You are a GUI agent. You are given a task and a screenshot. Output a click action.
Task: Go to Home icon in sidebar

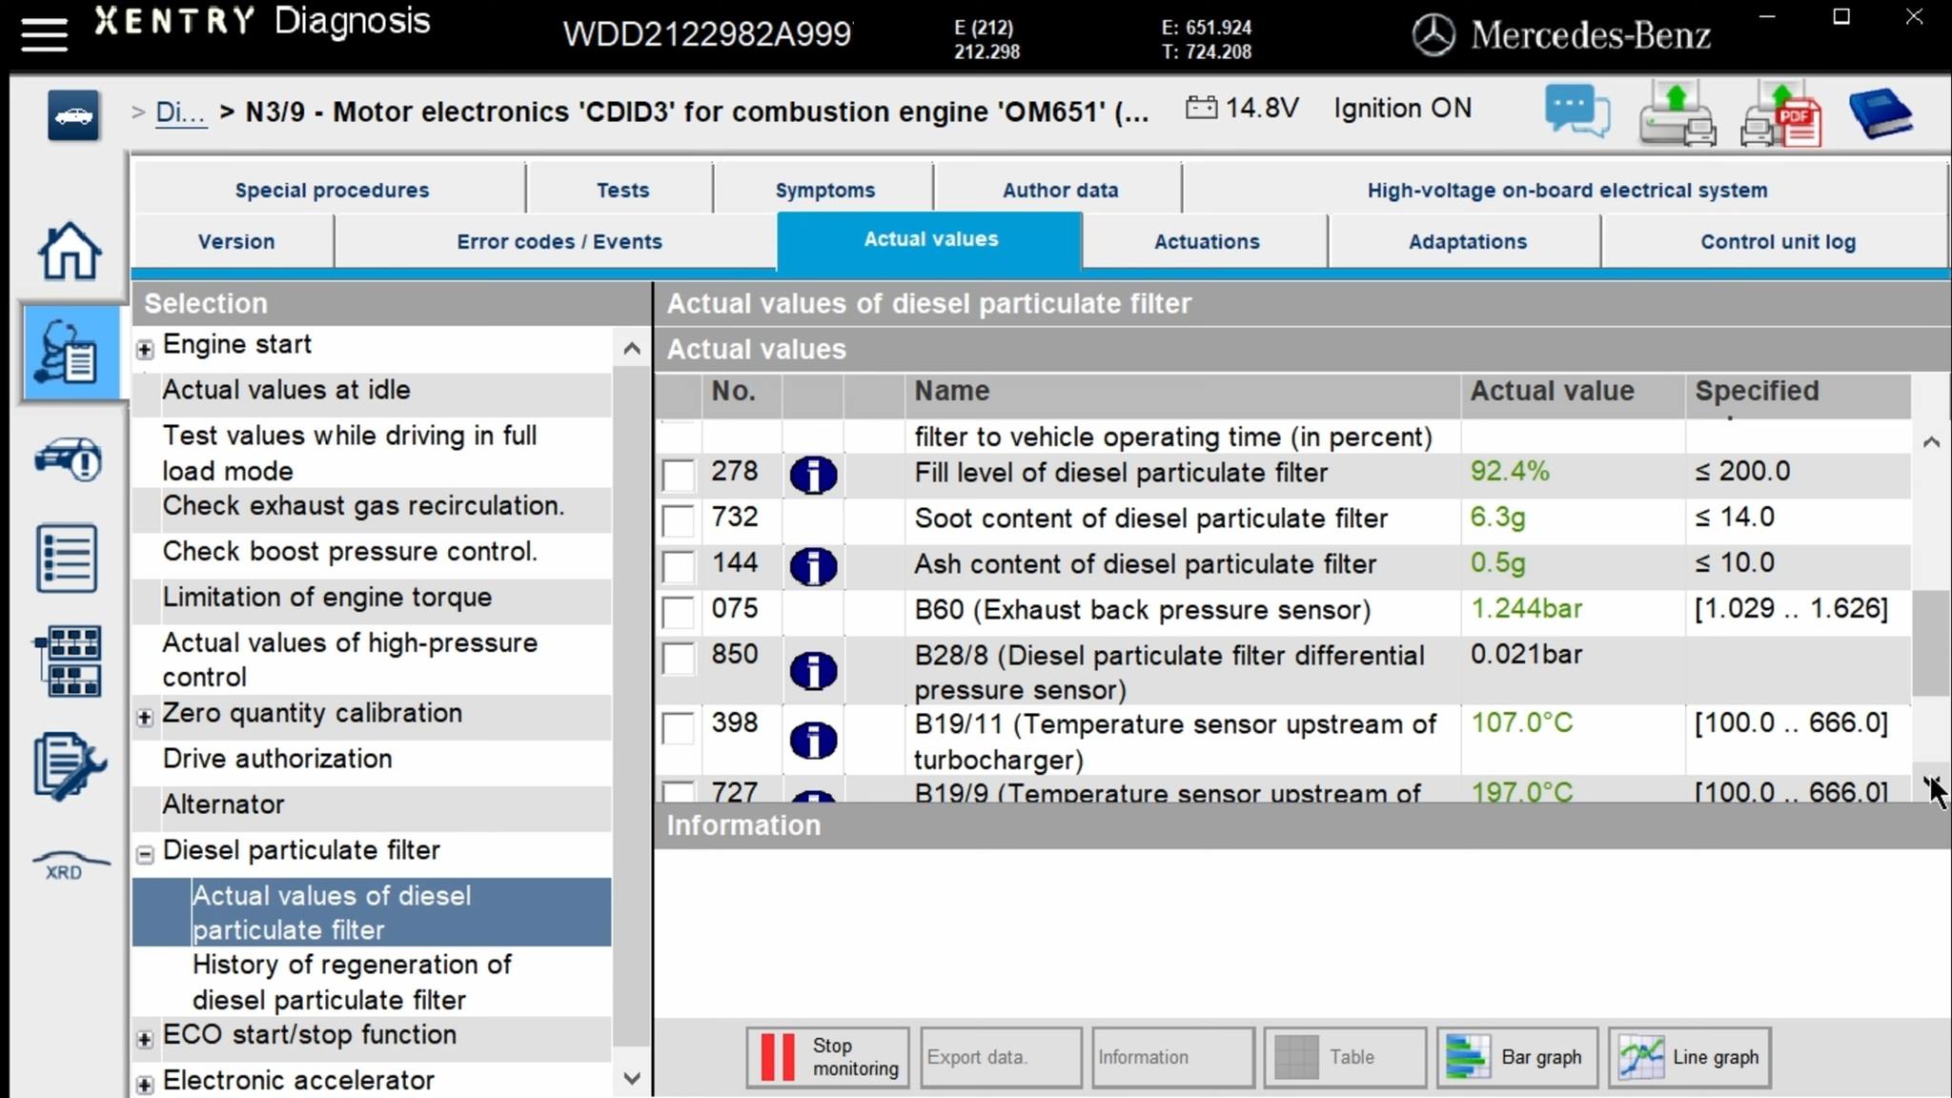(x=69, y=252)
